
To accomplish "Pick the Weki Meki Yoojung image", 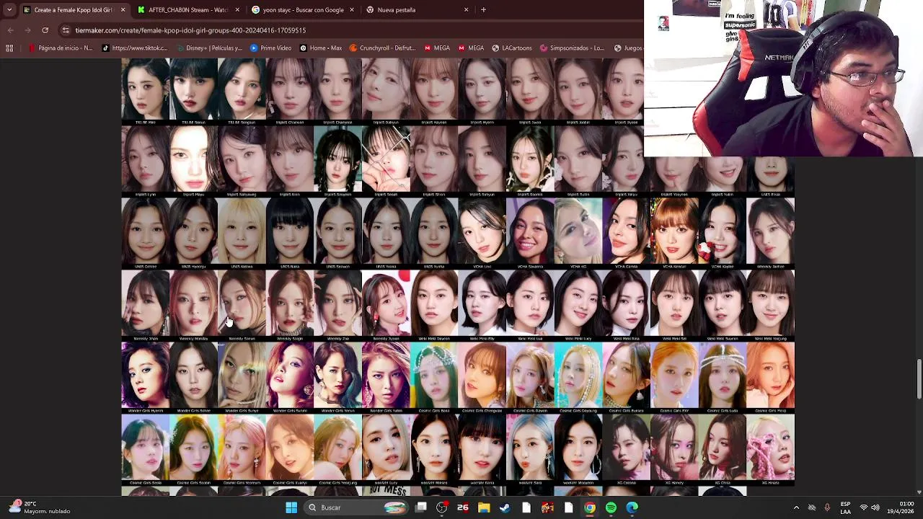I will (x=771, y=306).
